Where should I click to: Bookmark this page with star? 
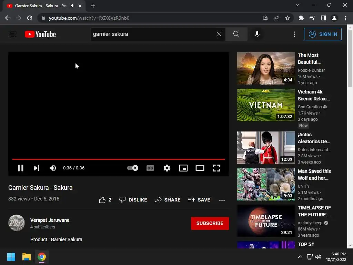pos(287,18)
